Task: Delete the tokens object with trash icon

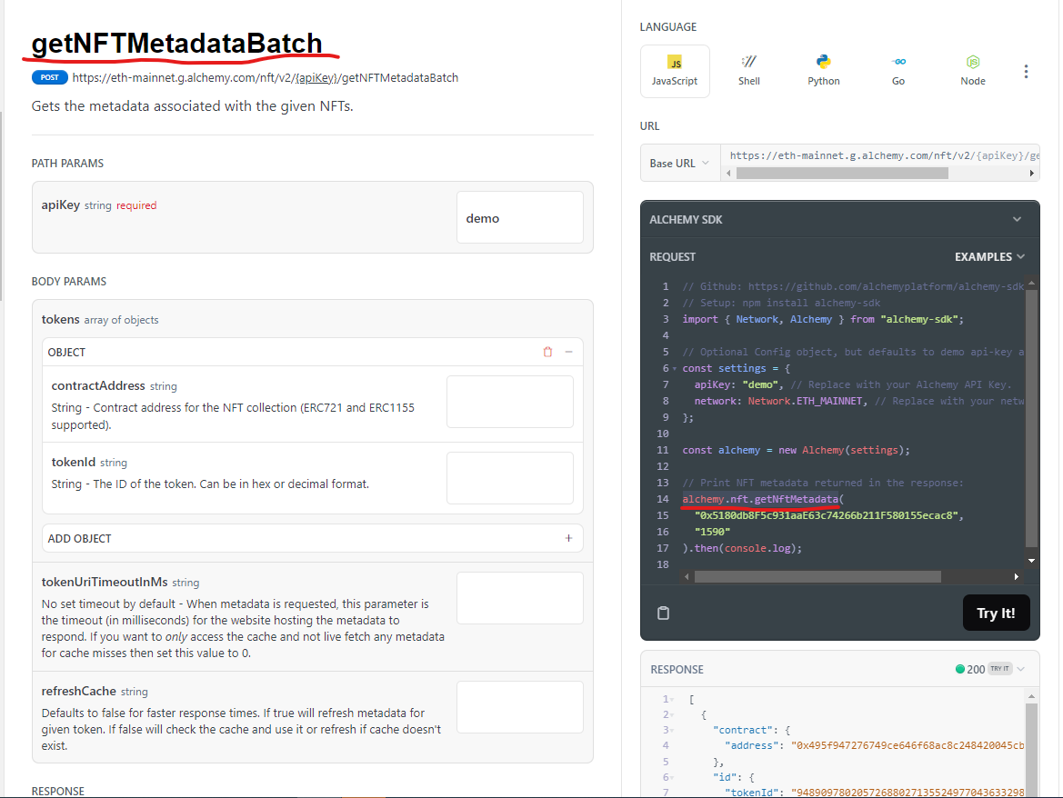Action: coord(547,352)
